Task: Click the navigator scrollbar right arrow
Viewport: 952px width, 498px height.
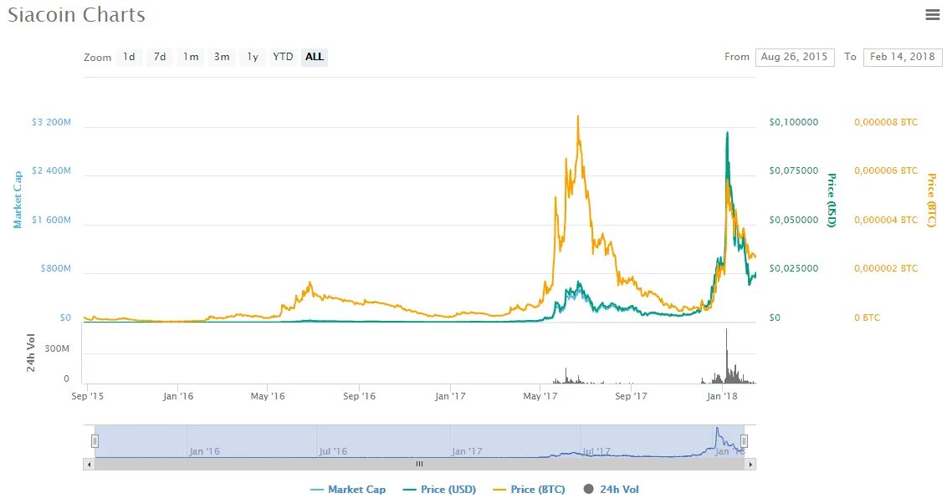Action: (x=750, y=464)
